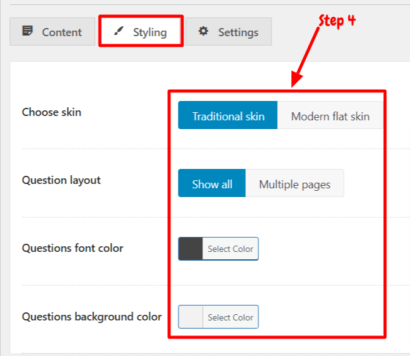This screenshot has height=356, width=410.
Task: Select Modern flat skin option
Action: (x=330, y=115)
